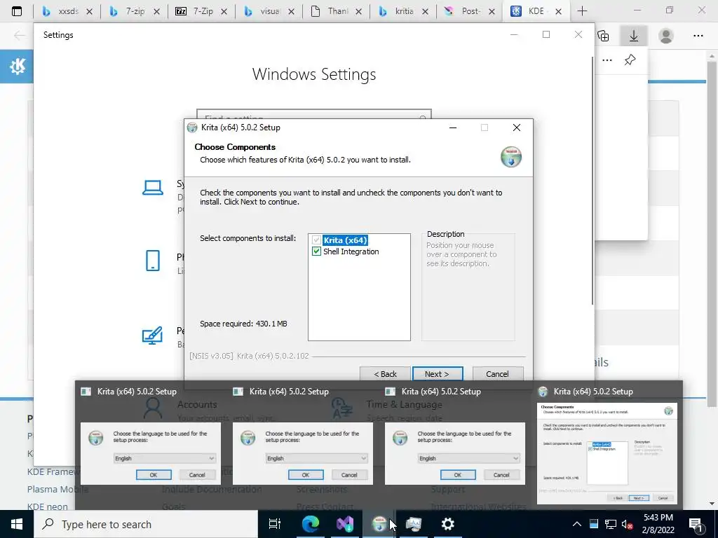
Task: Open language dropdown in second preview
Action: (316, 458)
